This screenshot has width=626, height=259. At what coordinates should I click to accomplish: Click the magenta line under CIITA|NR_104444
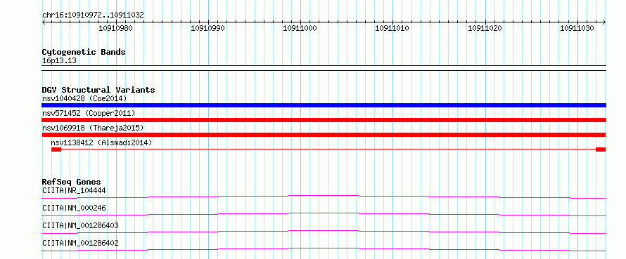pos(324,197)
